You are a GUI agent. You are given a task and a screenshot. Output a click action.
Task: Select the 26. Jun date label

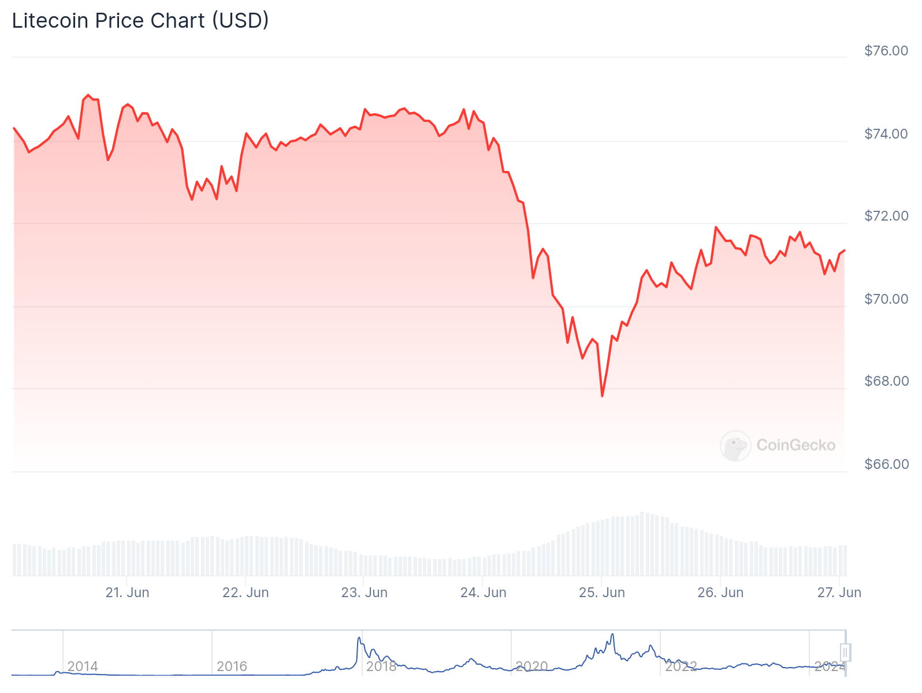tap(720, 593)
